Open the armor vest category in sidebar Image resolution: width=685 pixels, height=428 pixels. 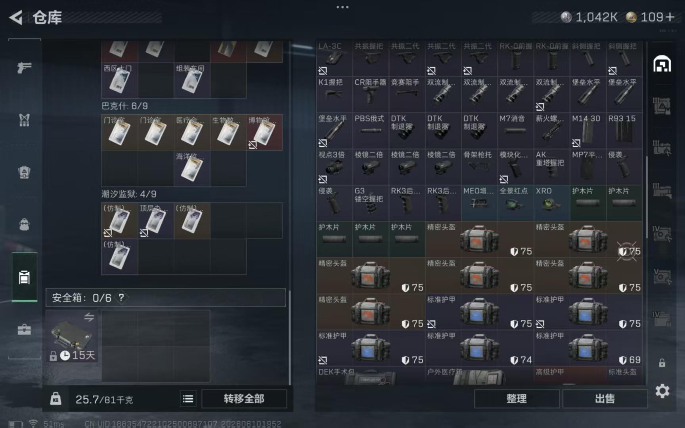click(x=24, y=120)
